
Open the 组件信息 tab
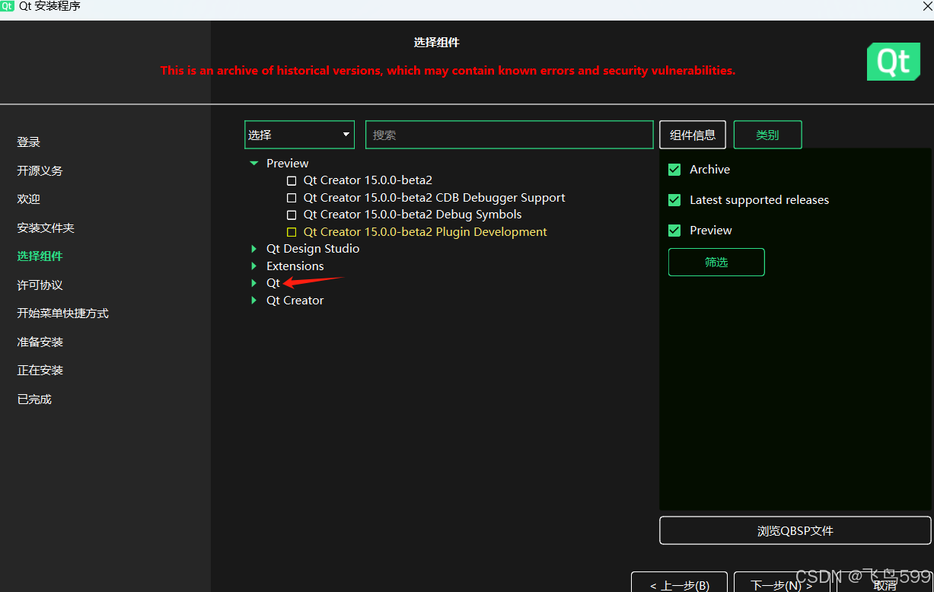click(693, 135)
